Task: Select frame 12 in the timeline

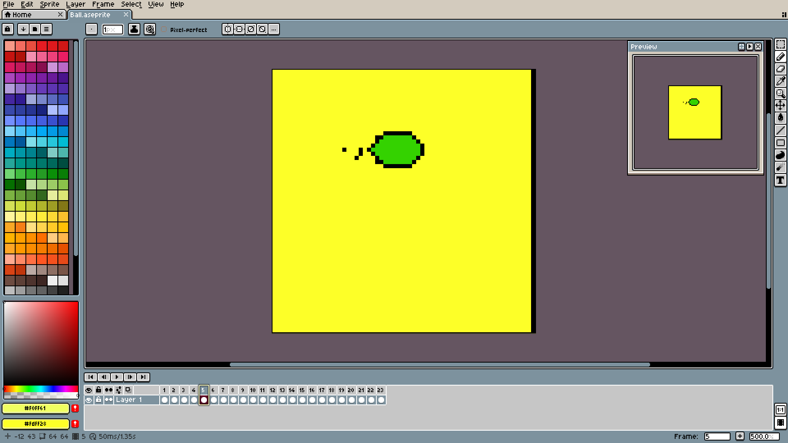Action: tap(272, 390)
